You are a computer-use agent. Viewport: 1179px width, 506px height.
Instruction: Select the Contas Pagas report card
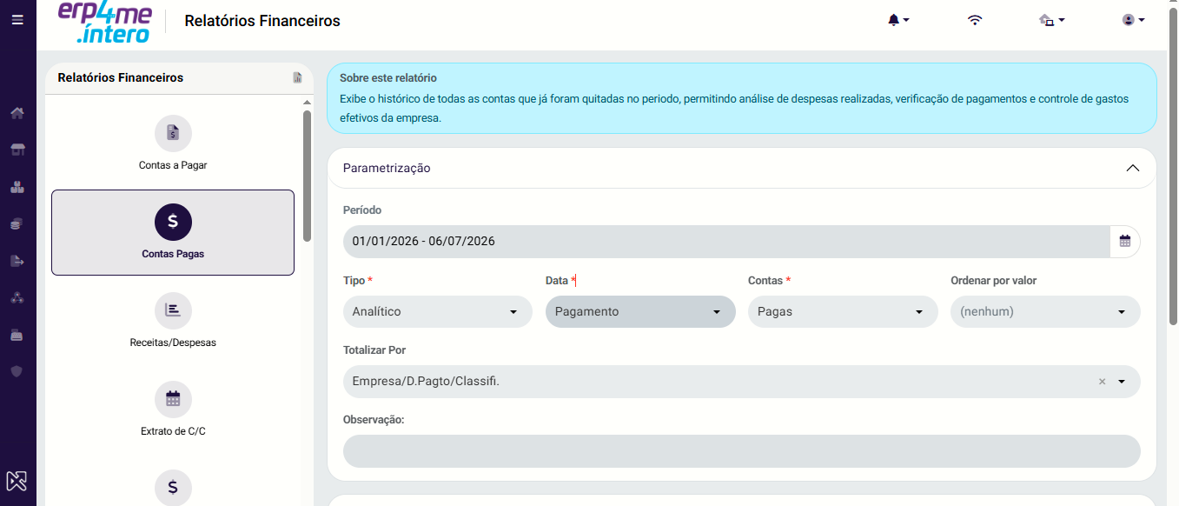pyautogui.click(x=173, y=232)
